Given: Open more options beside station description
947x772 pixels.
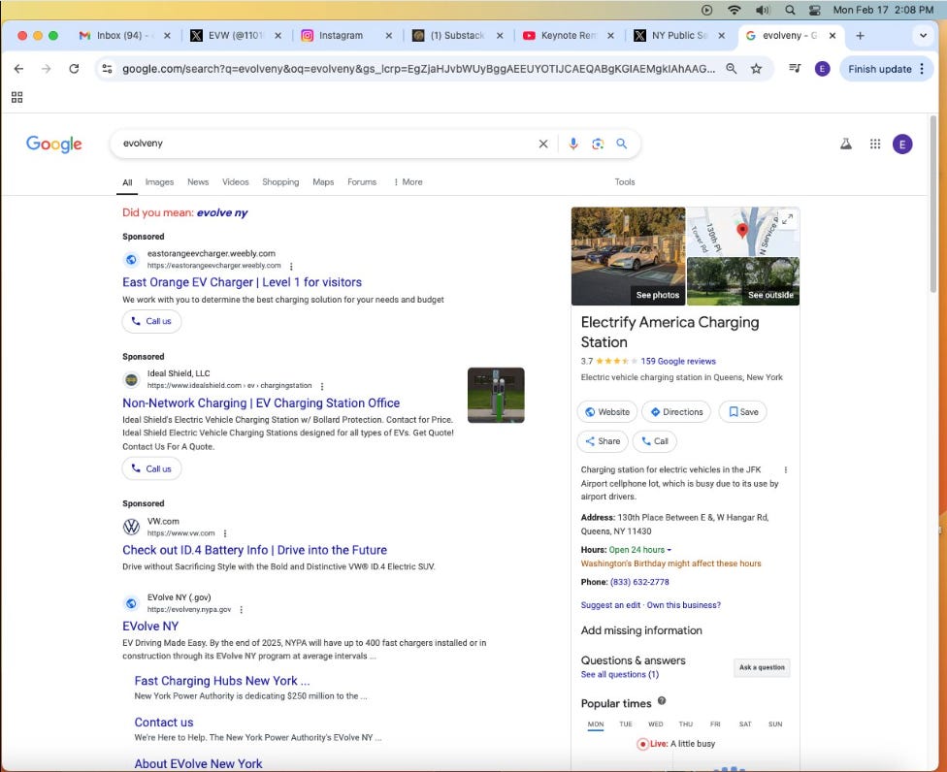Looking at the screenshot, I should 785,469.
